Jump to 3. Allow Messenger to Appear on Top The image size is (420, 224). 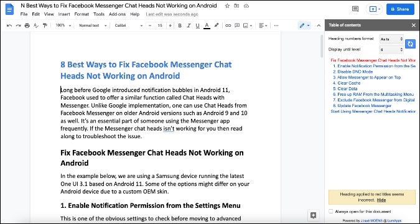(x=366, y=77)
